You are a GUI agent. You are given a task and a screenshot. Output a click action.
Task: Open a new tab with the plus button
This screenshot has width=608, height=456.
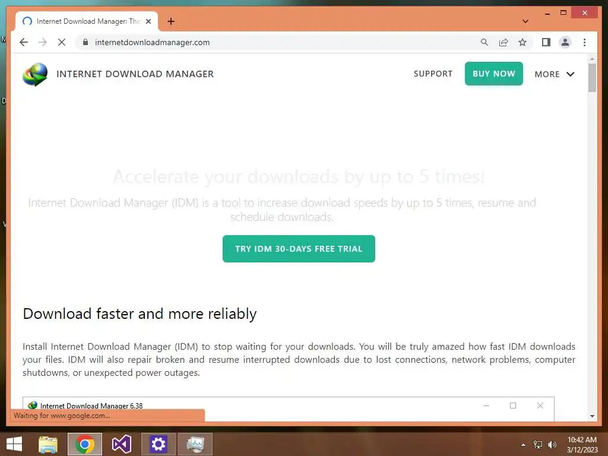click(171, 21)
